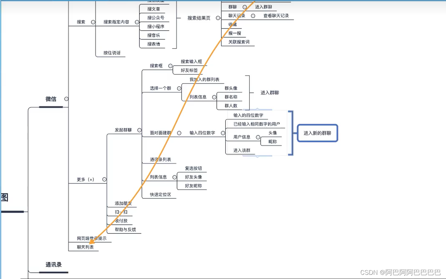The image size is (446, 279).
Task: Collapse the 更多(+) node toggle
Action: (x=104, y=180)
